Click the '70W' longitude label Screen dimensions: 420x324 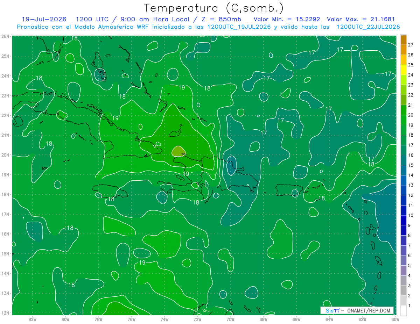(230, 319)
